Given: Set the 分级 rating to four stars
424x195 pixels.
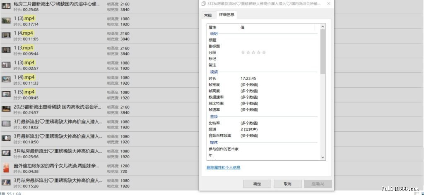Looking at the screenshot, I should pos(259,52).
